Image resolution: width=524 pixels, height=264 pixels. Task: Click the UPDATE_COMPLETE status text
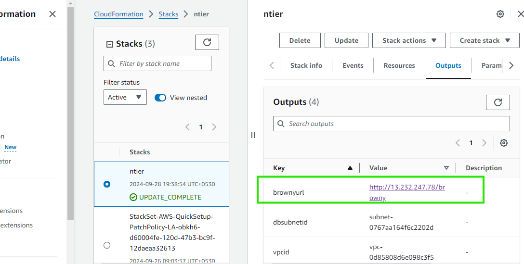coord(170,197)
